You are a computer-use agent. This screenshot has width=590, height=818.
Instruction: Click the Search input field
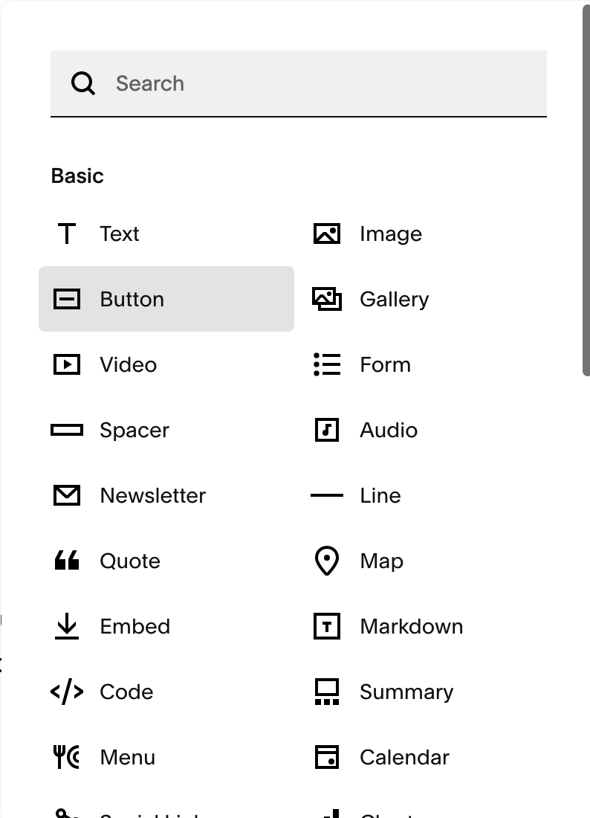click(x=327, y=83)
